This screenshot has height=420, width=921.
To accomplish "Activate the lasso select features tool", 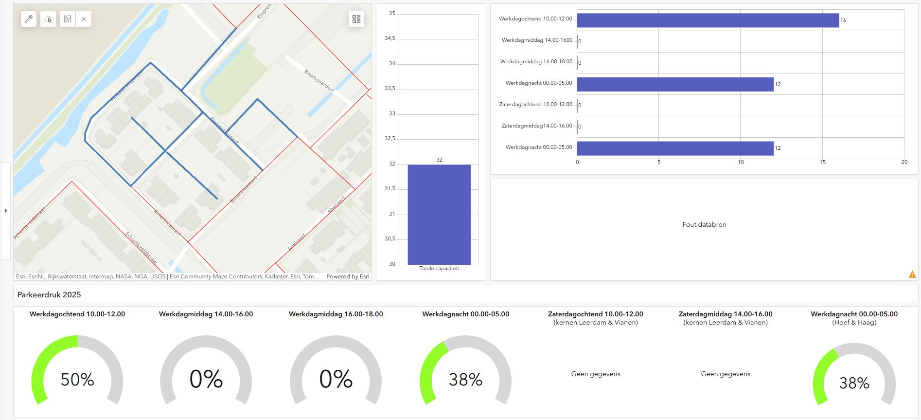I will (48, 19).
